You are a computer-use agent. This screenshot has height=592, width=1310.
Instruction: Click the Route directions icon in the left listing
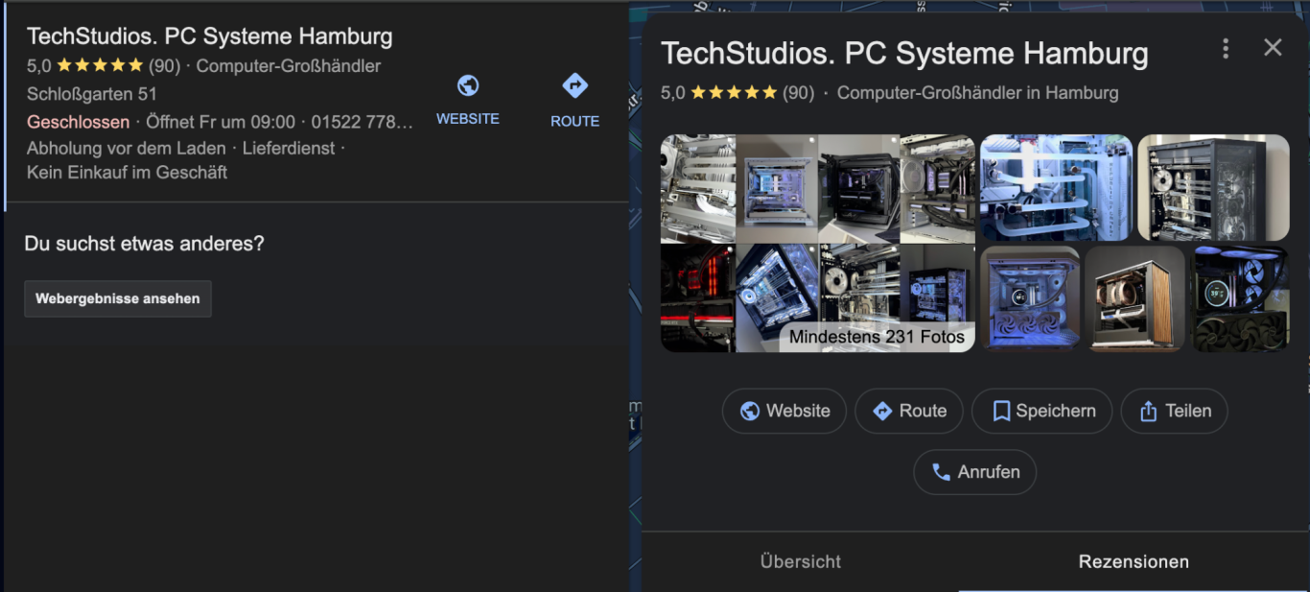(x=574, y=86)
